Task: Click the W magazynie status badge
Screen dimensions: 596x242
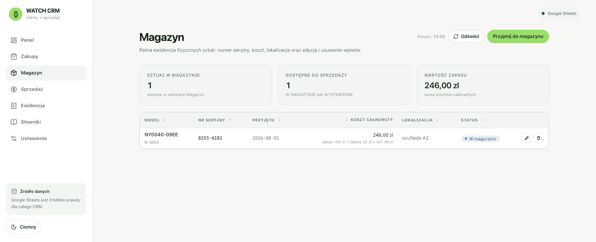Action: (x=481, y=139)
